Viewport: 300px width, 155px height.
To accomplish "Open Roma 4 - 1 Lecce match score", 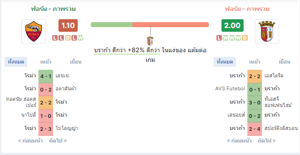I will (x=46, y=76).
